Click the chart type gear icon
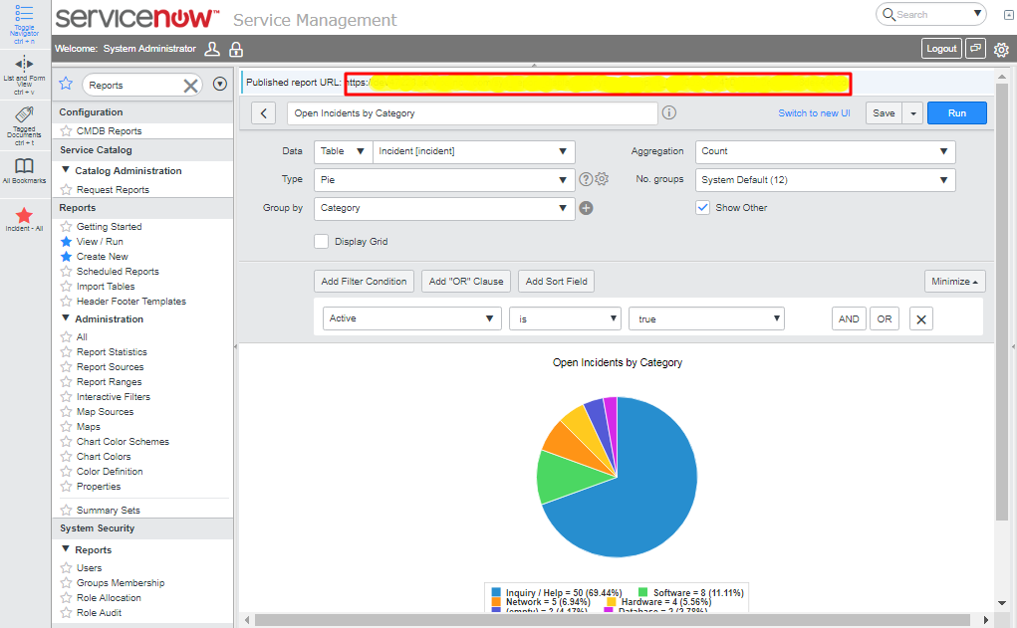This screenshot has height=628, width=1017. 602,179
